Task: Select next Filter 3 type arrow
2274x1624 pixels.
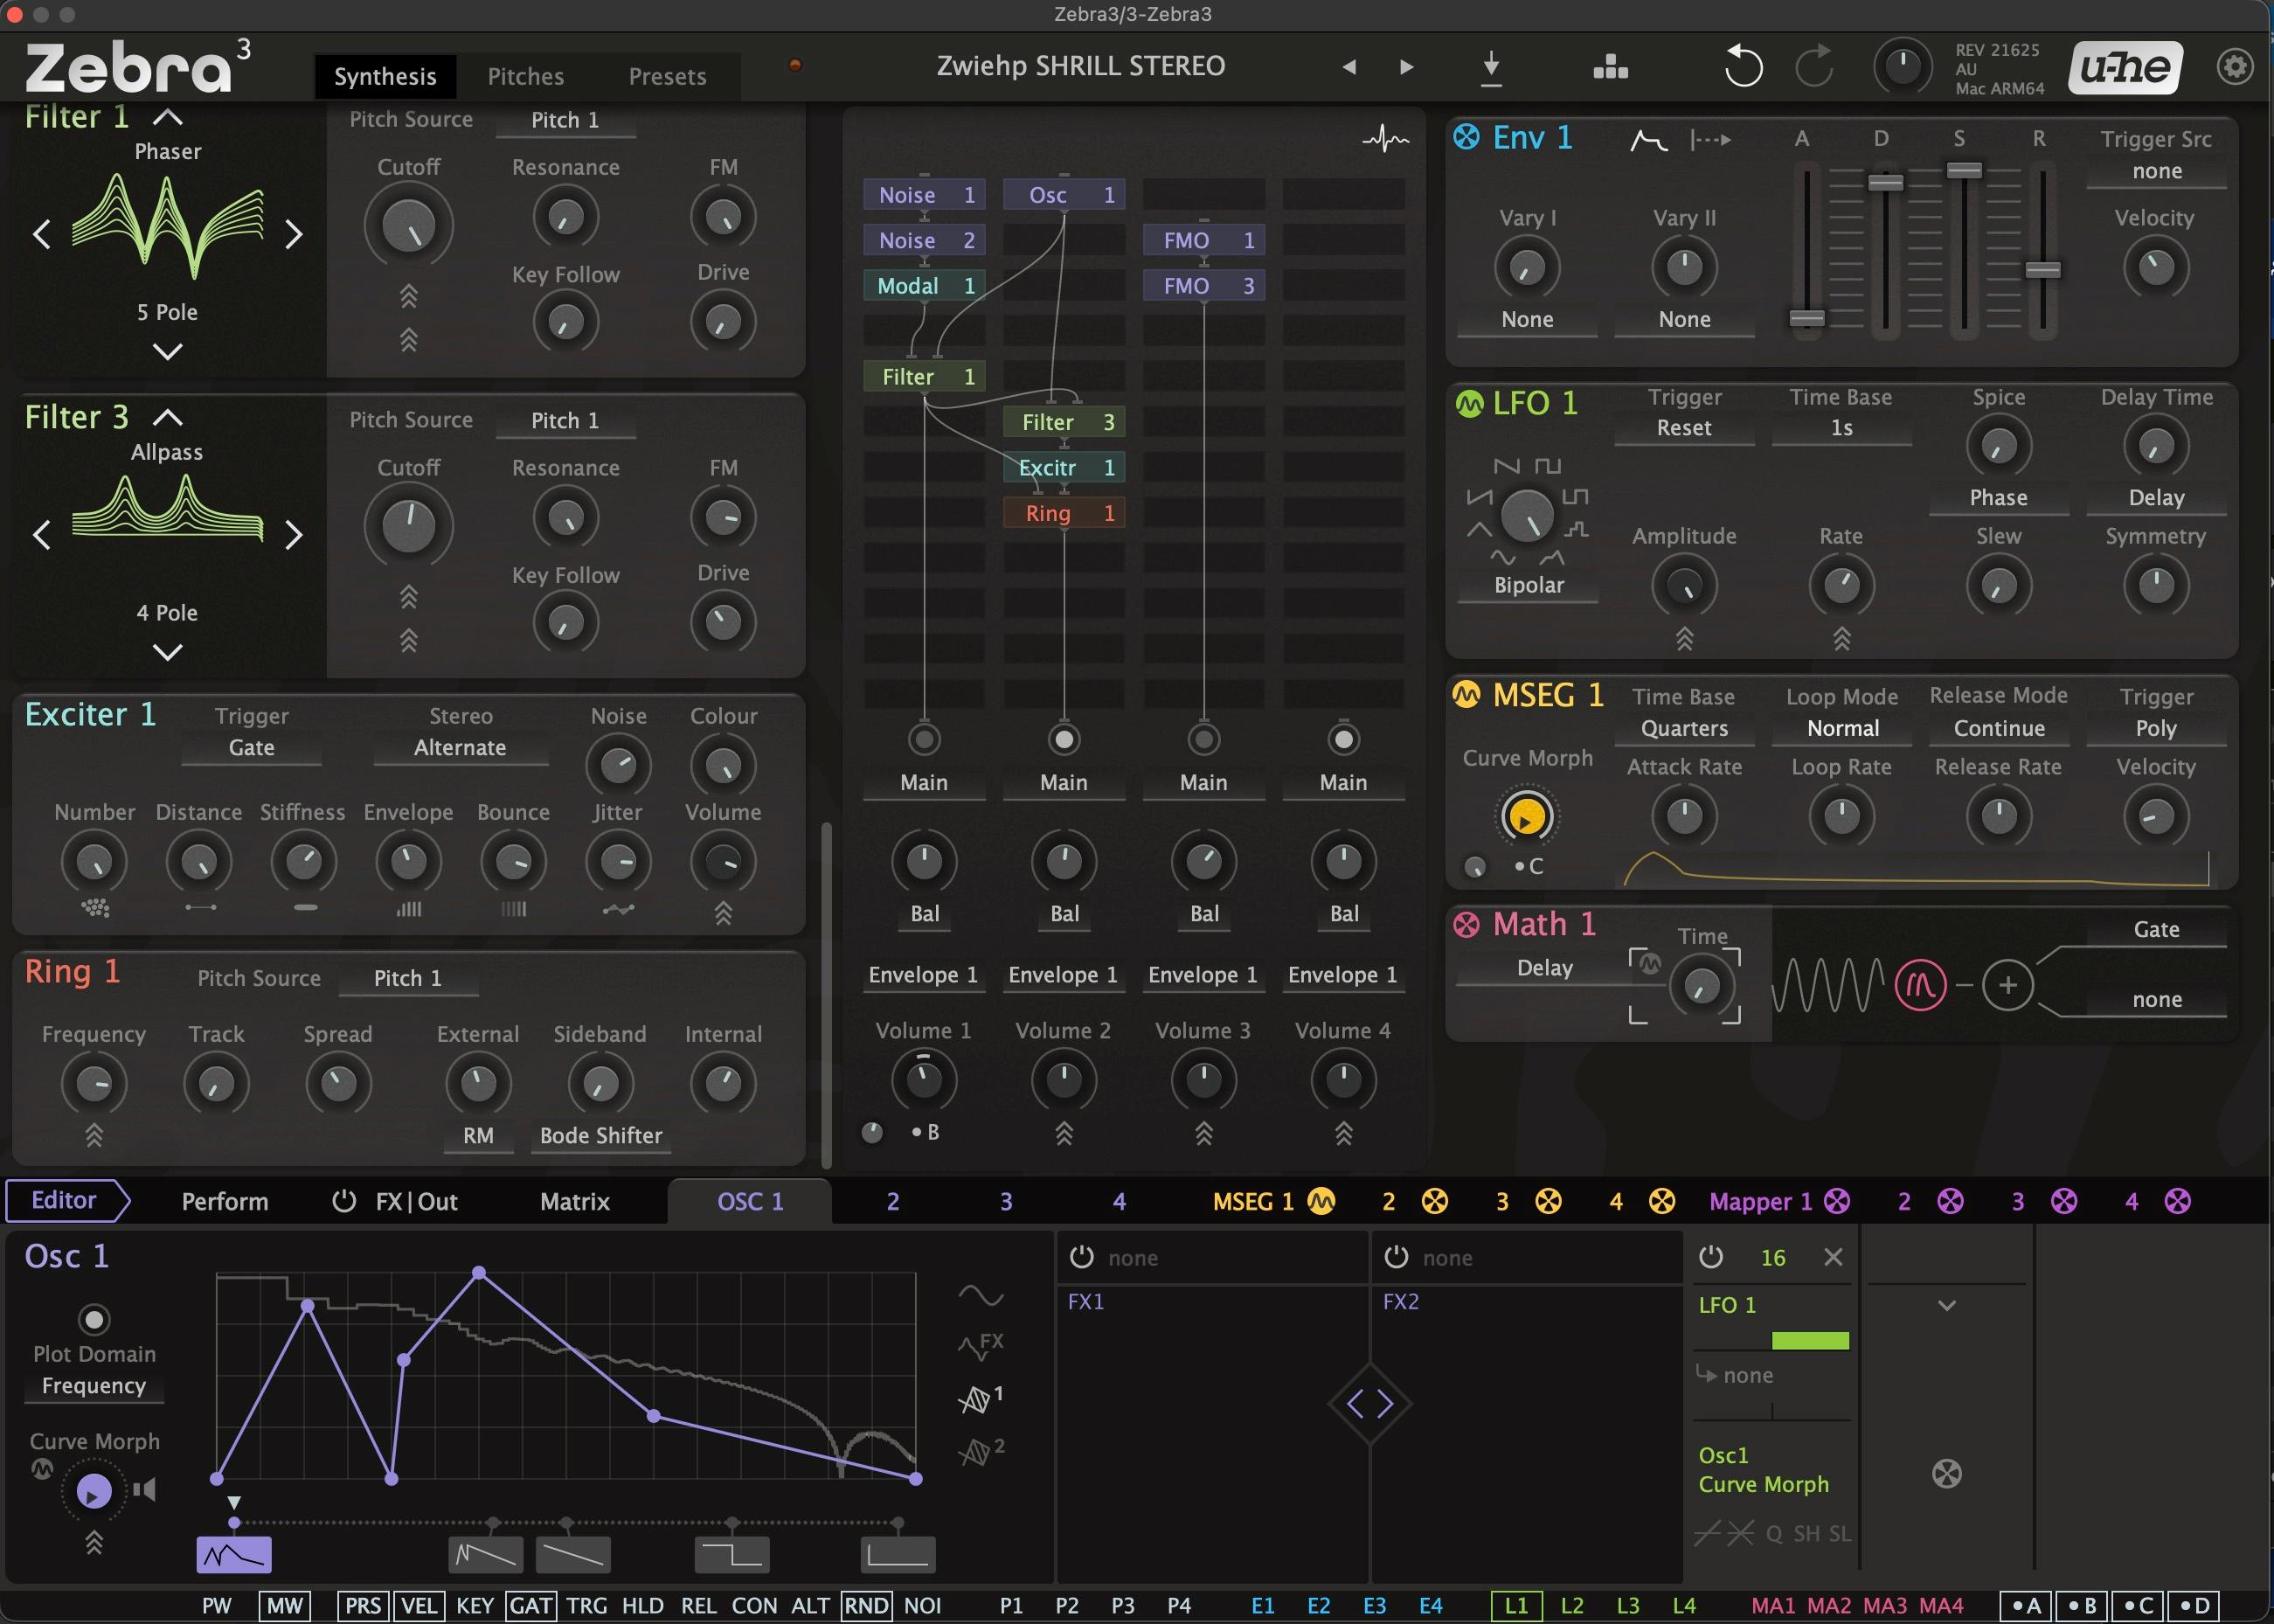Action: 293,535
